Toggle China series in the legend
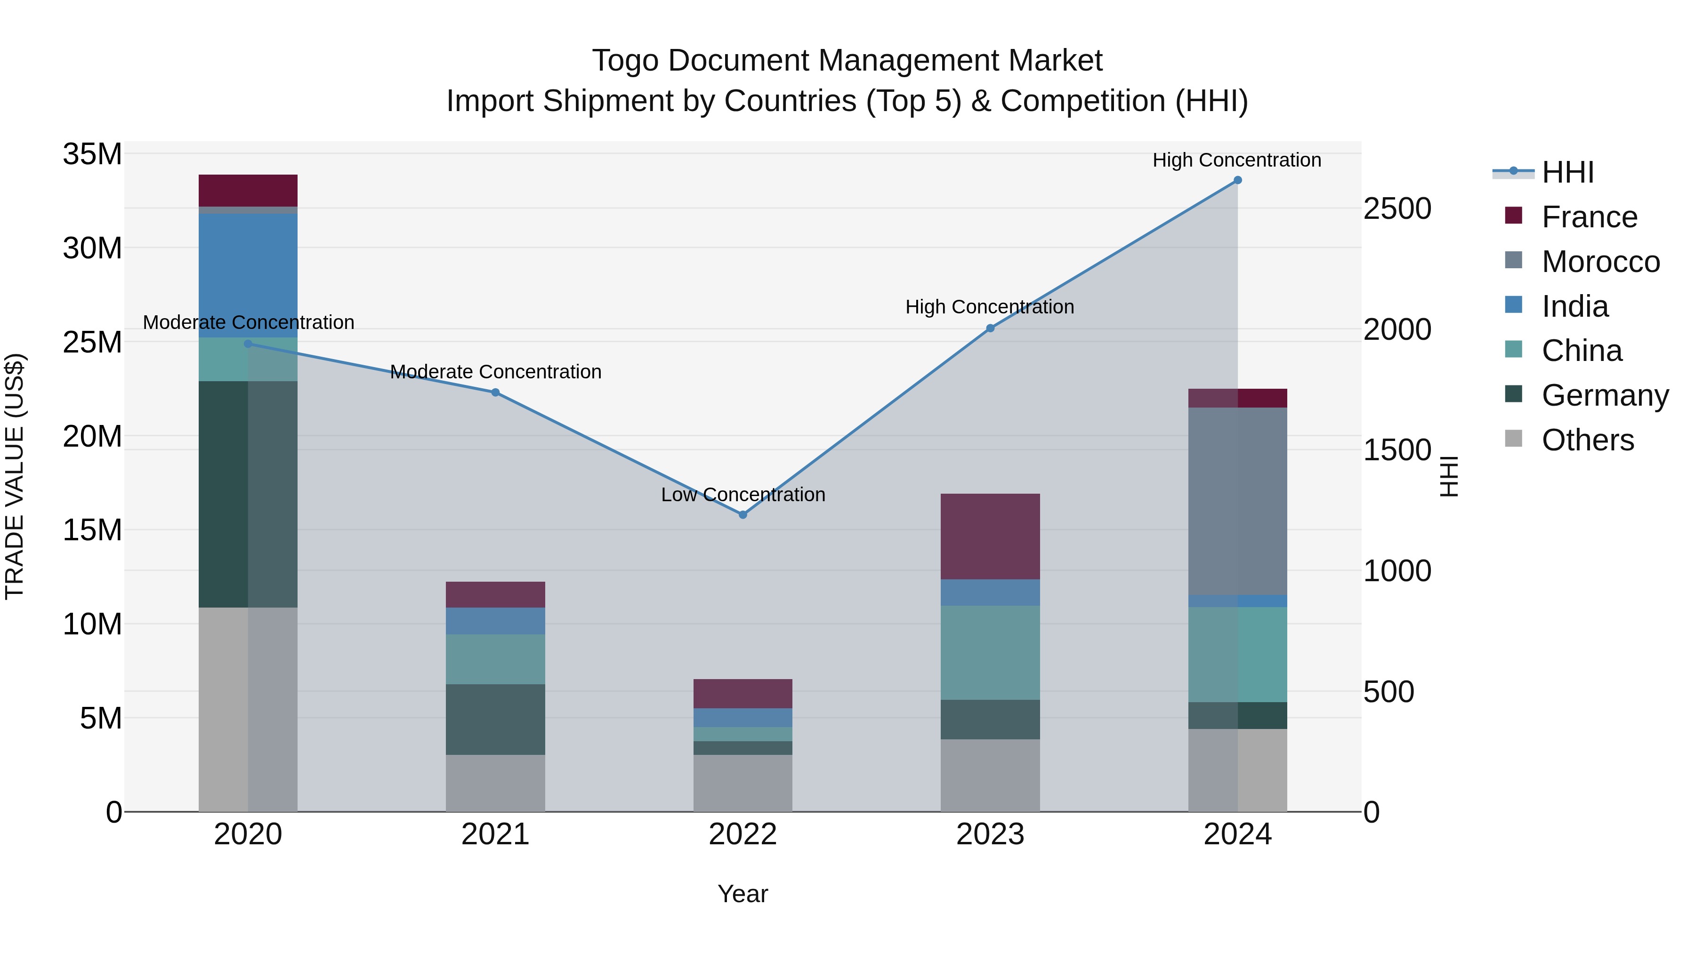Viewport: 1695px width, 953px height. [x=1563, y=351]
